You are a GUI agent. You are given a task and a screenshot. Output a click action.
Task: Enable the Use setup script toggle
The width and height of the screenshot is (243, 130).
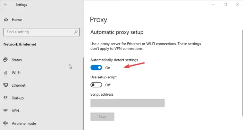(96, 85)
